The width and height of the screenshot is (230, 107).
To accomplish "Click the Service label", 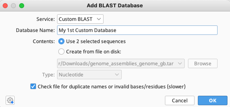I will coord(46,19).
